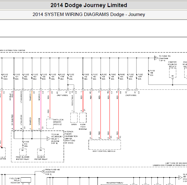Viewport: 187px width, 185px height.
Task: Click '(NOT USED)' under fuses 146F and 147F
Action: click(131, 95)
